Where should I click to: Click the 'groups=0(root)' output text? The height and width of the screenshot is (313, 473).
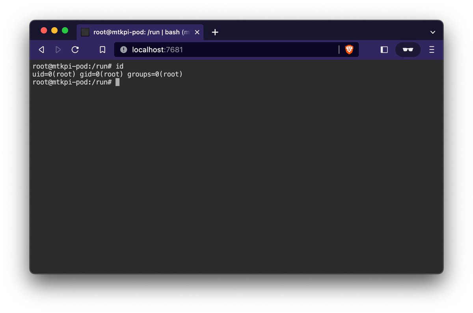click(x=155, y=74)
